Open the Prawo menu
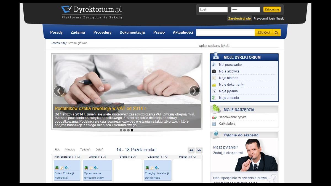Screen dimensions: 331x186 pos(159,32)
